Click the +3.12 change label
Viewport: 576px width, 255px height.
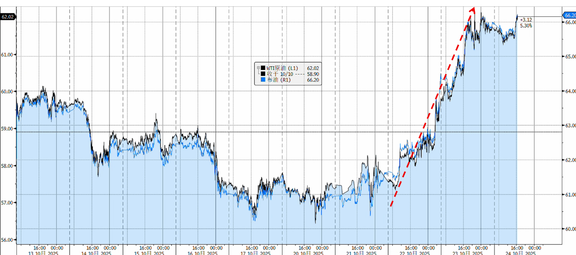pos(525,20)
